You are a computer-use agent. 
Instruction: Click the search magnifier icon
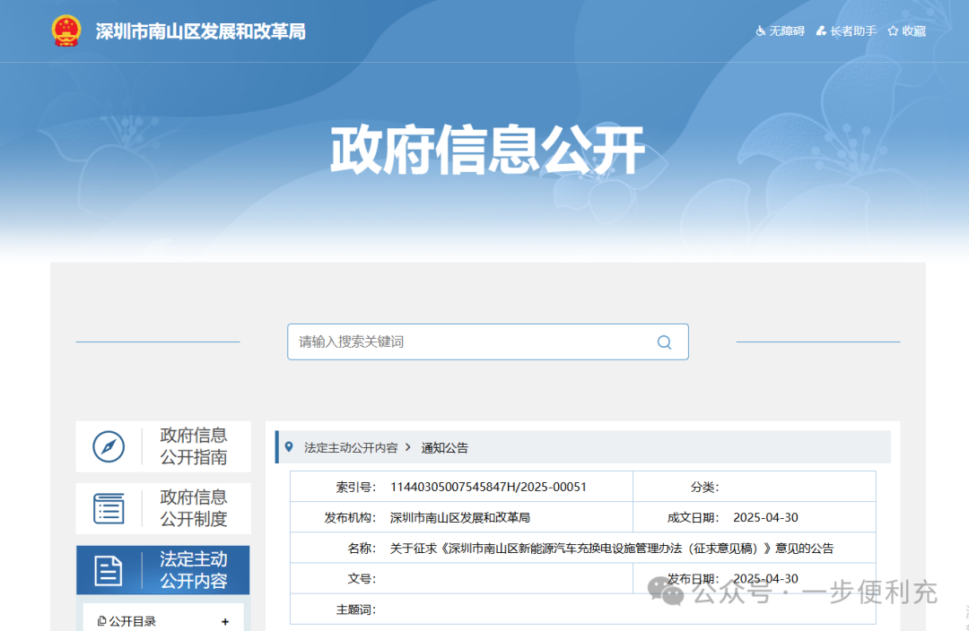click(664, 341)
